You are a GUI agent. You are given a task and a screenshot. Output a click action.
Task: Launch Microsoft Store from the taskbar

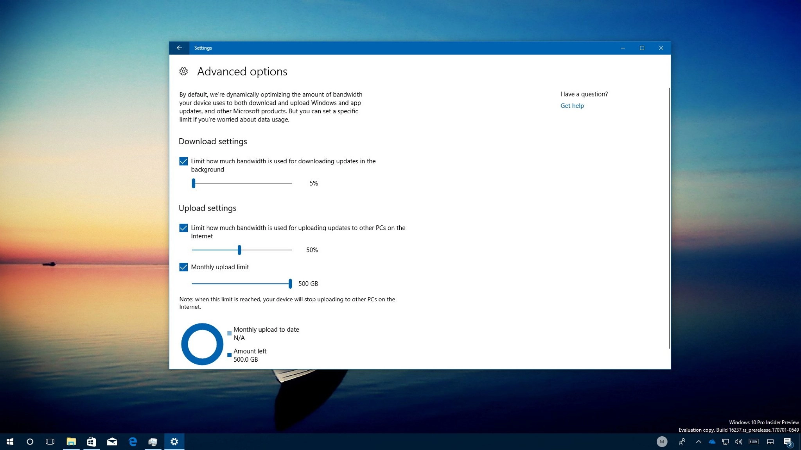92,442
